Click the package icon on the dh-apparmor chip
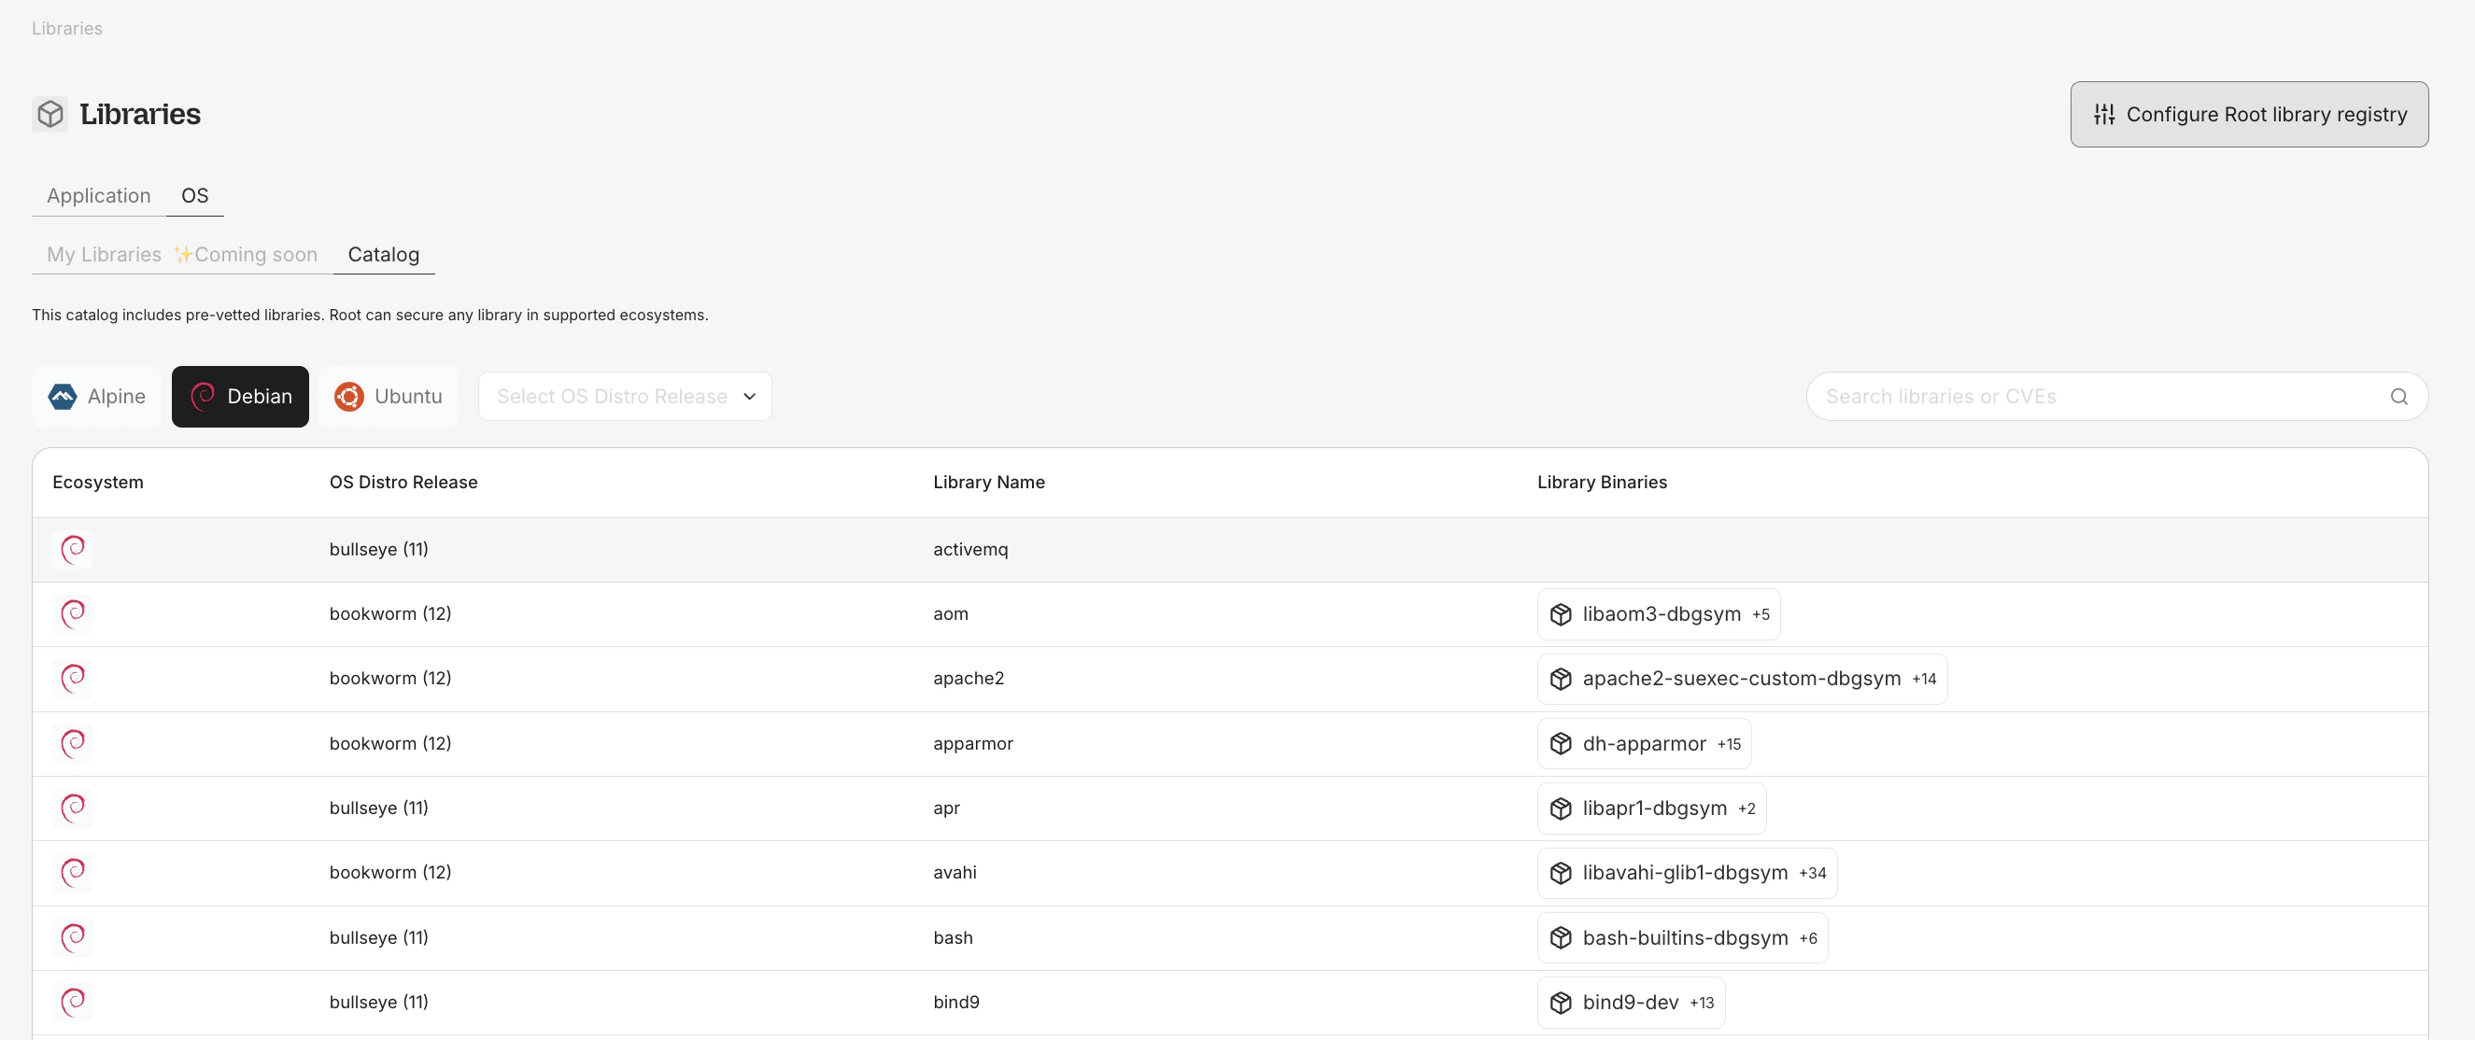2475x1040 pixels. [1561, 744]
